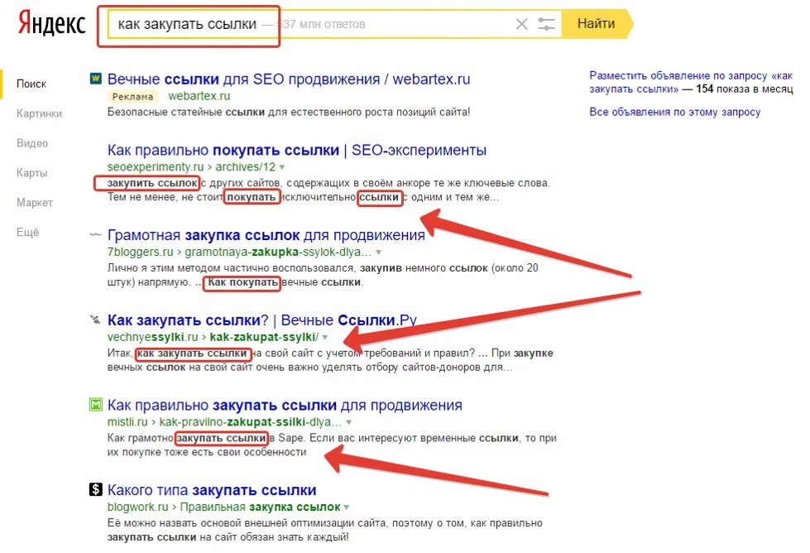Click the Яндекс logo
Screen dimensions: 810x553
click(x=51, y=24)
